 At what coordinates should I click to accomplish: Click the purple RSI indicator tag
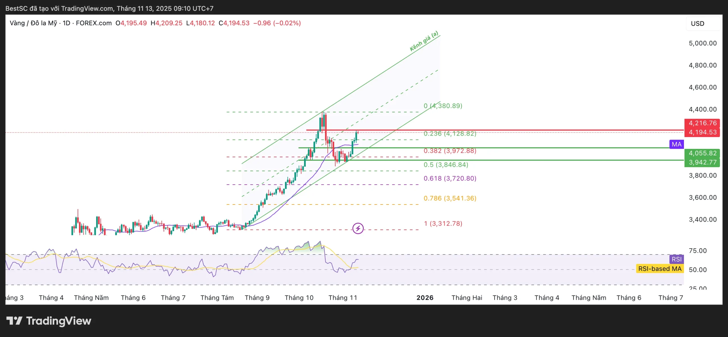click(677, 259)
